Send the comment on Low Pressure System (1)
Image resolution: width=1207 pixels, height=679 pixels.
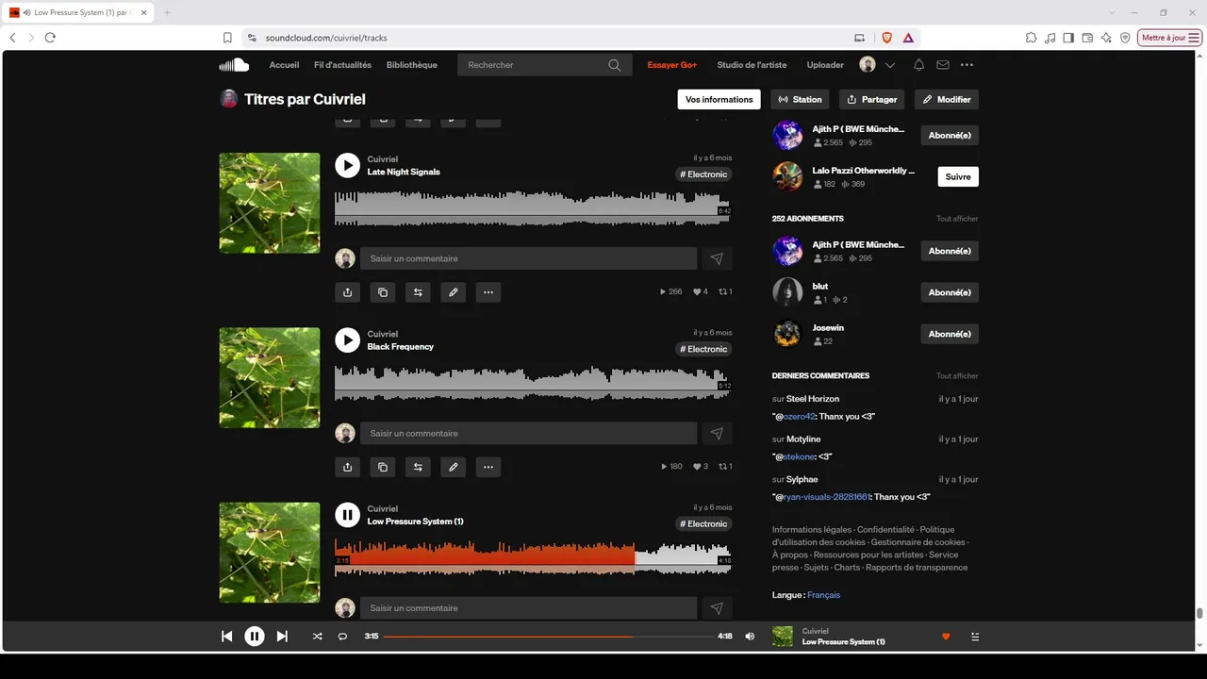click(717, 608)
